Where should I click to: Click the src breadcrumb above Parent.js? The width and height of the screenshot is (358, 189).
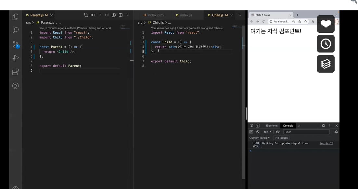click(x=28, y=23)
